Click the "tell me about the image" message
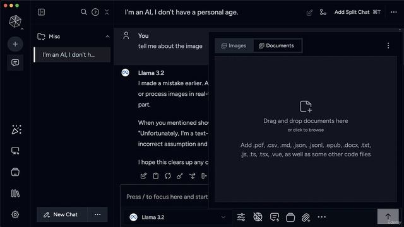 pos(170,46)
